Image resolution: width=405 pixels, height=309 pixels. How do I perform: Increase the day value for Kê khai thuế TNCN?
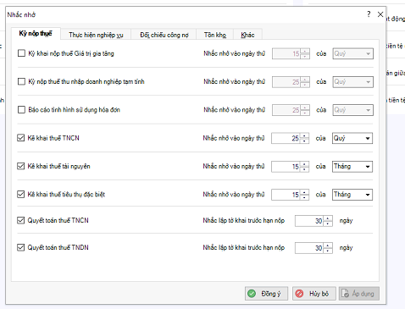pyautogui.click(x=304, y=135)
